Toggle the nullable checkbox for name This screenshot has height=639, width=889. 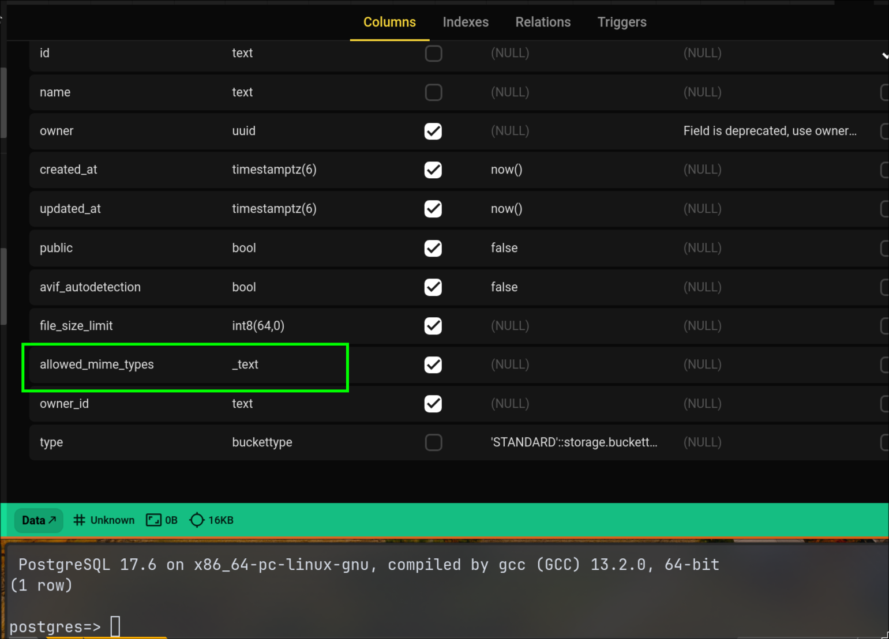[433, 92]
